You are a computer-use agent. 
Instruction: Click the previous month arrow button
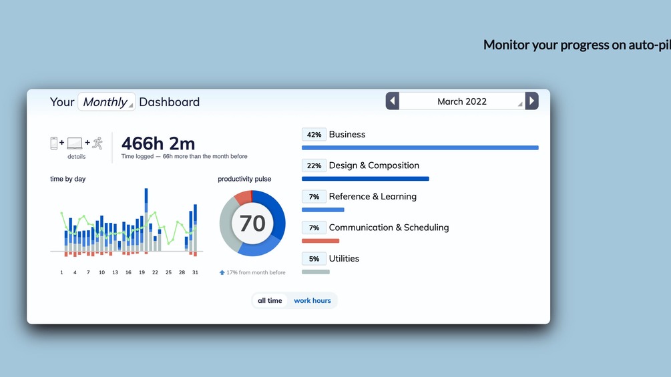[393, 101]
